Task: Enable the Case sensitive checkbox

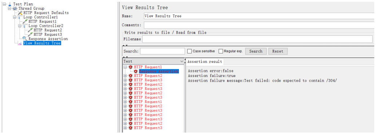Action: point(189,51)
